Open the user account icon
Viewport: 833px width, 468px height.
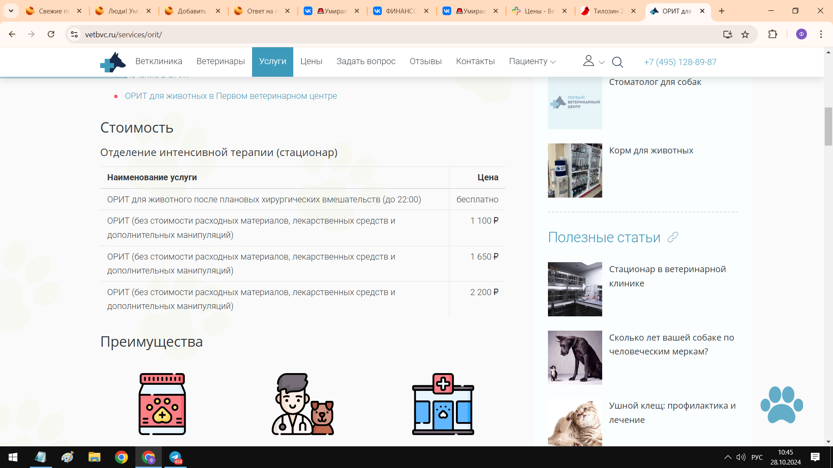[x=588, y=61]
